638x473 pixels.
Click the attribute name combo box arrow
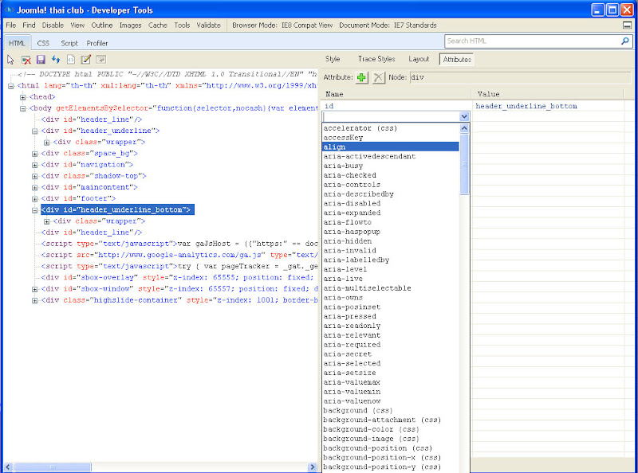point(464,116)
